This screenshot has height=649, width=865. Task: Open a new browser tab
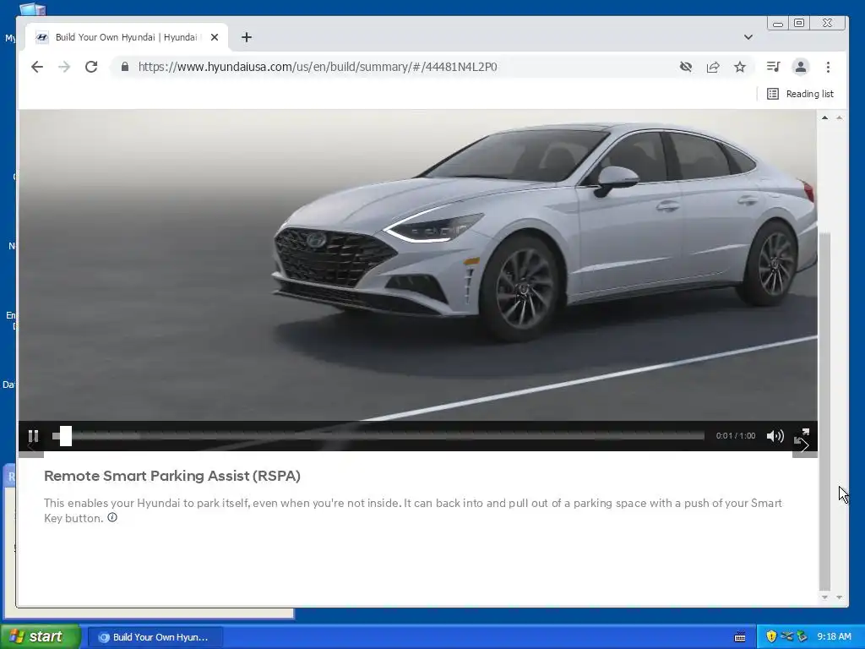click(247, 37)
